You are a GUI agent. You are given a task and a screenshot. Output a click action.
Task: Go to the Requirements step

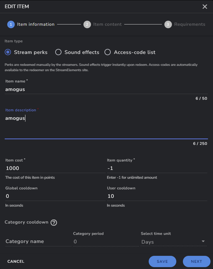(190, 24)
